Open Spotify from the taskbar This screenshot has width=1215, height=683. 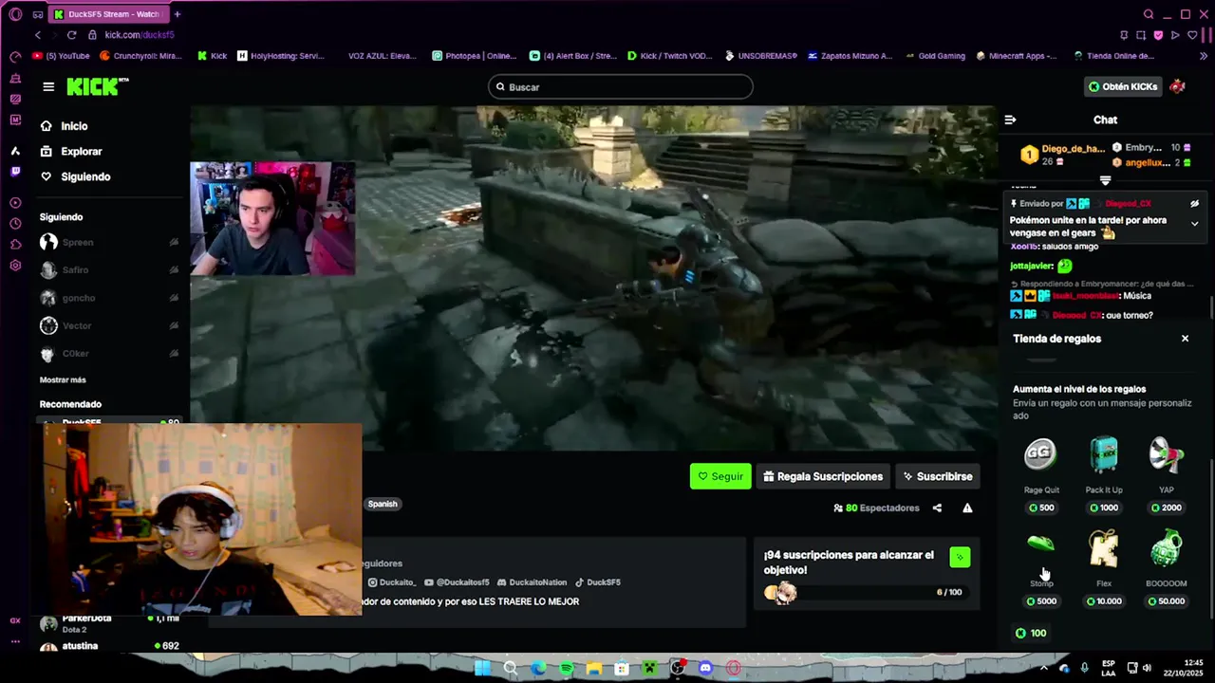(567, 668)
